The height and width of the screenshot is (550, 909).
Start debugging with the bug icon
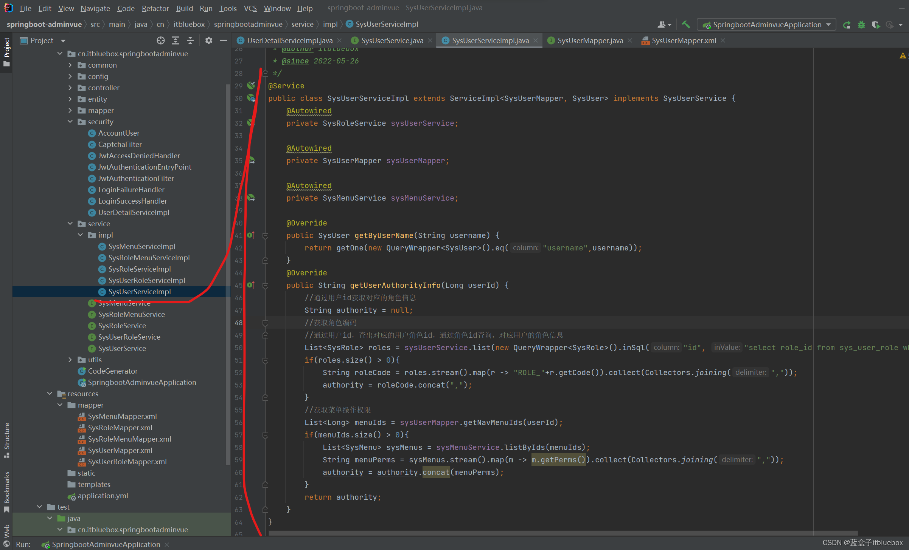tap(861, 25)
